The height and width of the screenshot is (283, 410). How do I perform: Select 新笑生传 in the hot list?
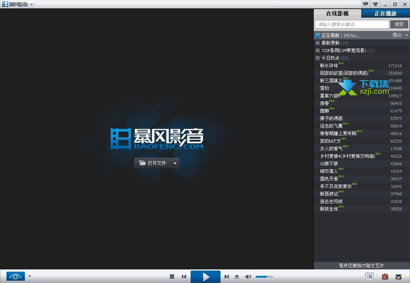tap(329, 209)
